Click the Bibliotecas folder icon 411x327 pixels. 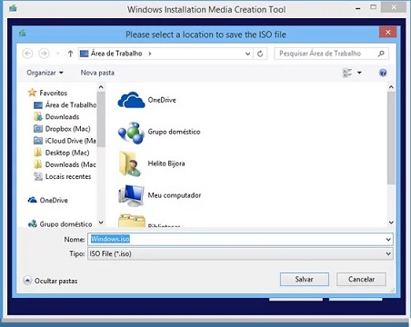[132, 221]
